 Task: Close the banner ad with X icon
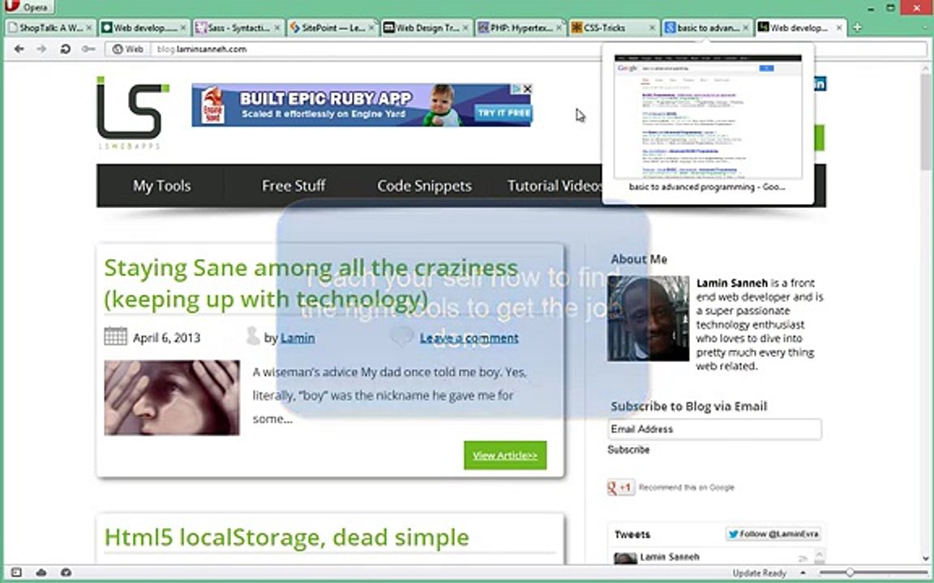pyautogui.click(x=527, y=88)
